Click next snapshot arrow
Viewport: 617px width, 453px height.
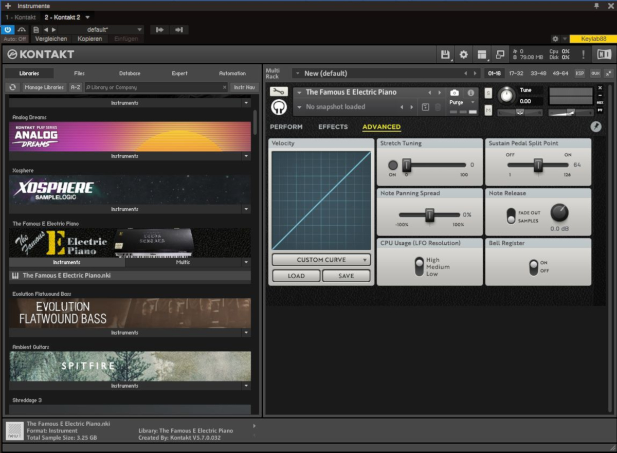411,107
